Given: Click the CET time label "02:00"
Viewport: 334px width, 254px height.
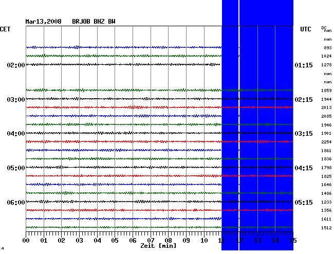Looking at the screenshot, I should point(16,65).
